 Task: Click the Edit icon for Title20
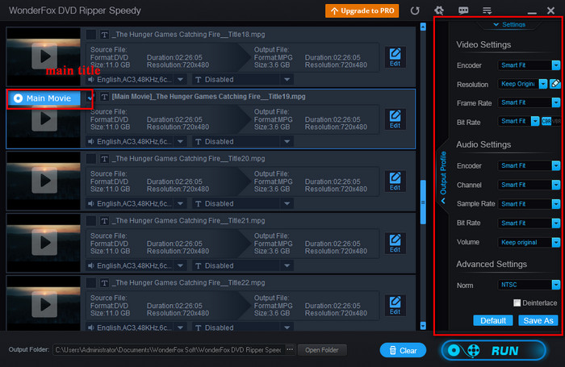395,181
